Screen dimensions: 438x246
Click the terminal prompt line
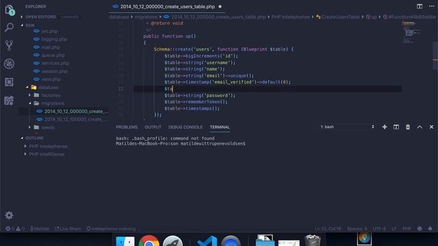(x=181, y=143)
